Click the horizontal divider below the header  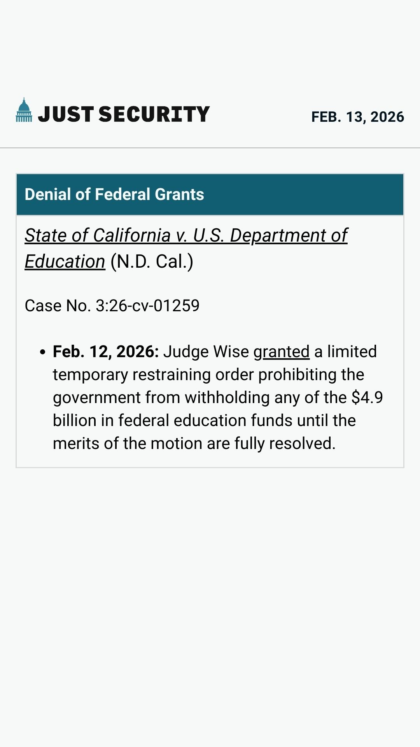pyautogui.click(x=210, y=148)
